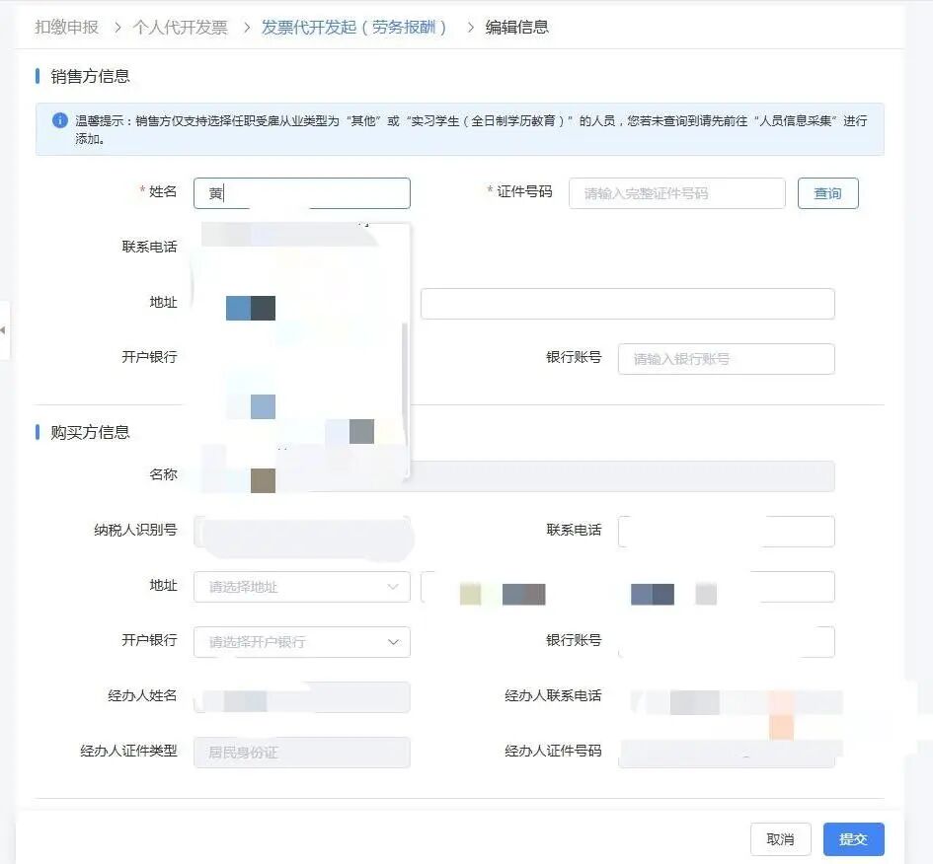Click the seller detailed address input box

point(627,304)
